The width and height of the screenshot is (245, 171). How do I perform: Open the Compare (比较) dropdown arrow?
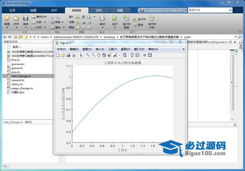coord(45,22)
